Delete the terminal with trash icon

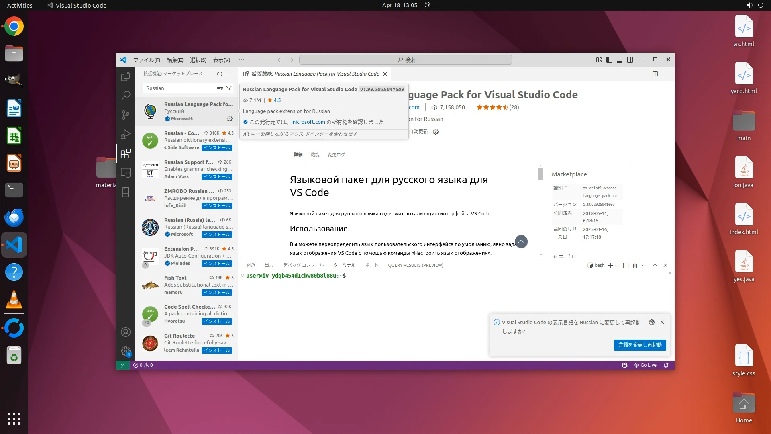[635, 265]
